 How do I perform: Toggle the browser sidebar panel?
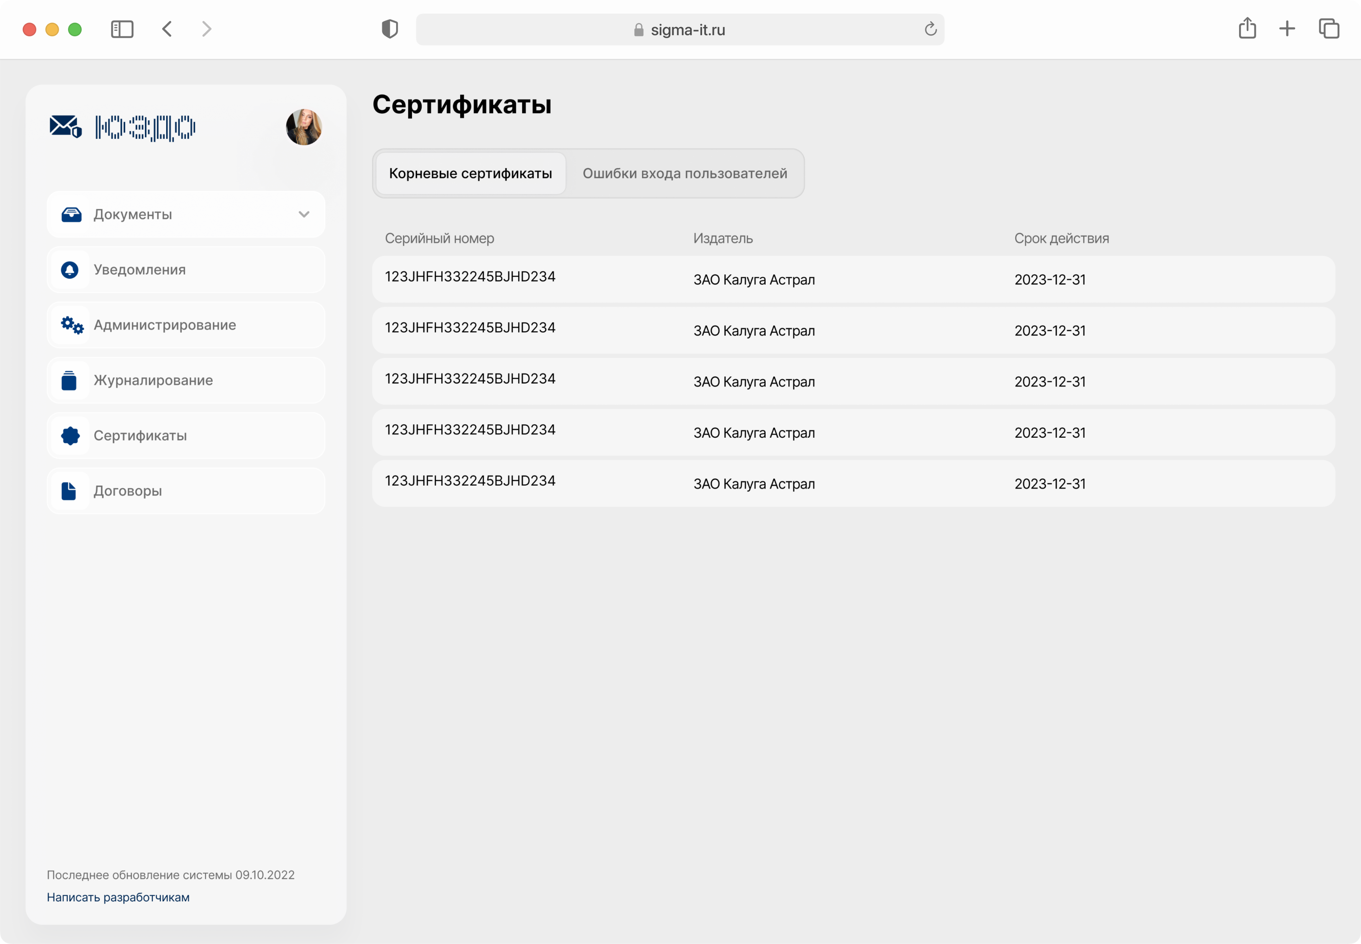coord(122,29)
